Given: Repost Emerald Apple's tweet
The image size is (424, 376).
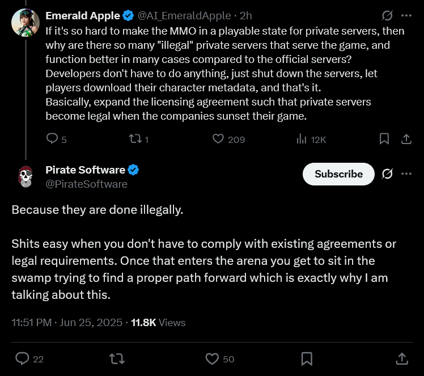Looking at the screenshot, I should tap(135, 139).
